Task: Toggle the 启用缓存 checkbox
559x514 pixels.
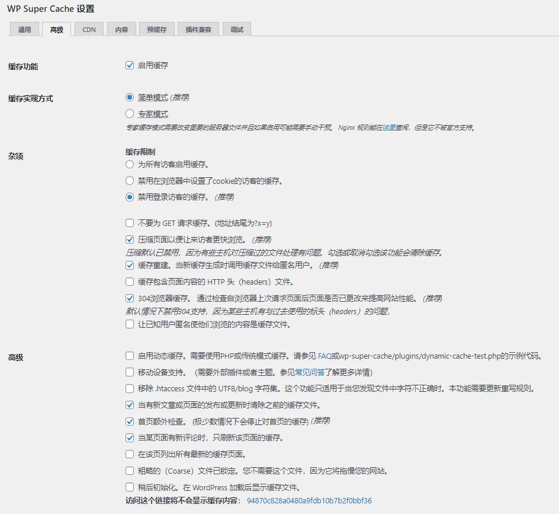Action: pos(130,65)
